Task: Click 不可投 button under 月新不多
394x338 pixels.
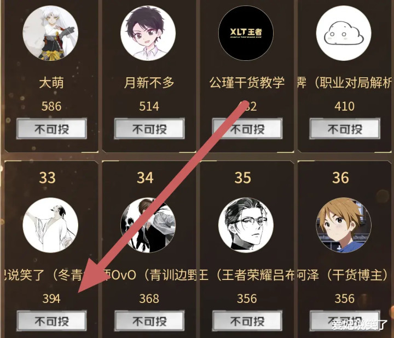Action: [x=149, y=129]
